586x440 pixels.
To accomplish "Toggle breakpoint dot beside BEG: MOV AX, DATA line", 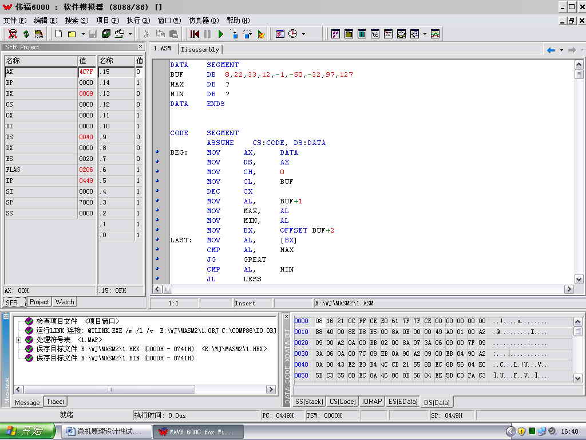I will (x=157, y=151).
